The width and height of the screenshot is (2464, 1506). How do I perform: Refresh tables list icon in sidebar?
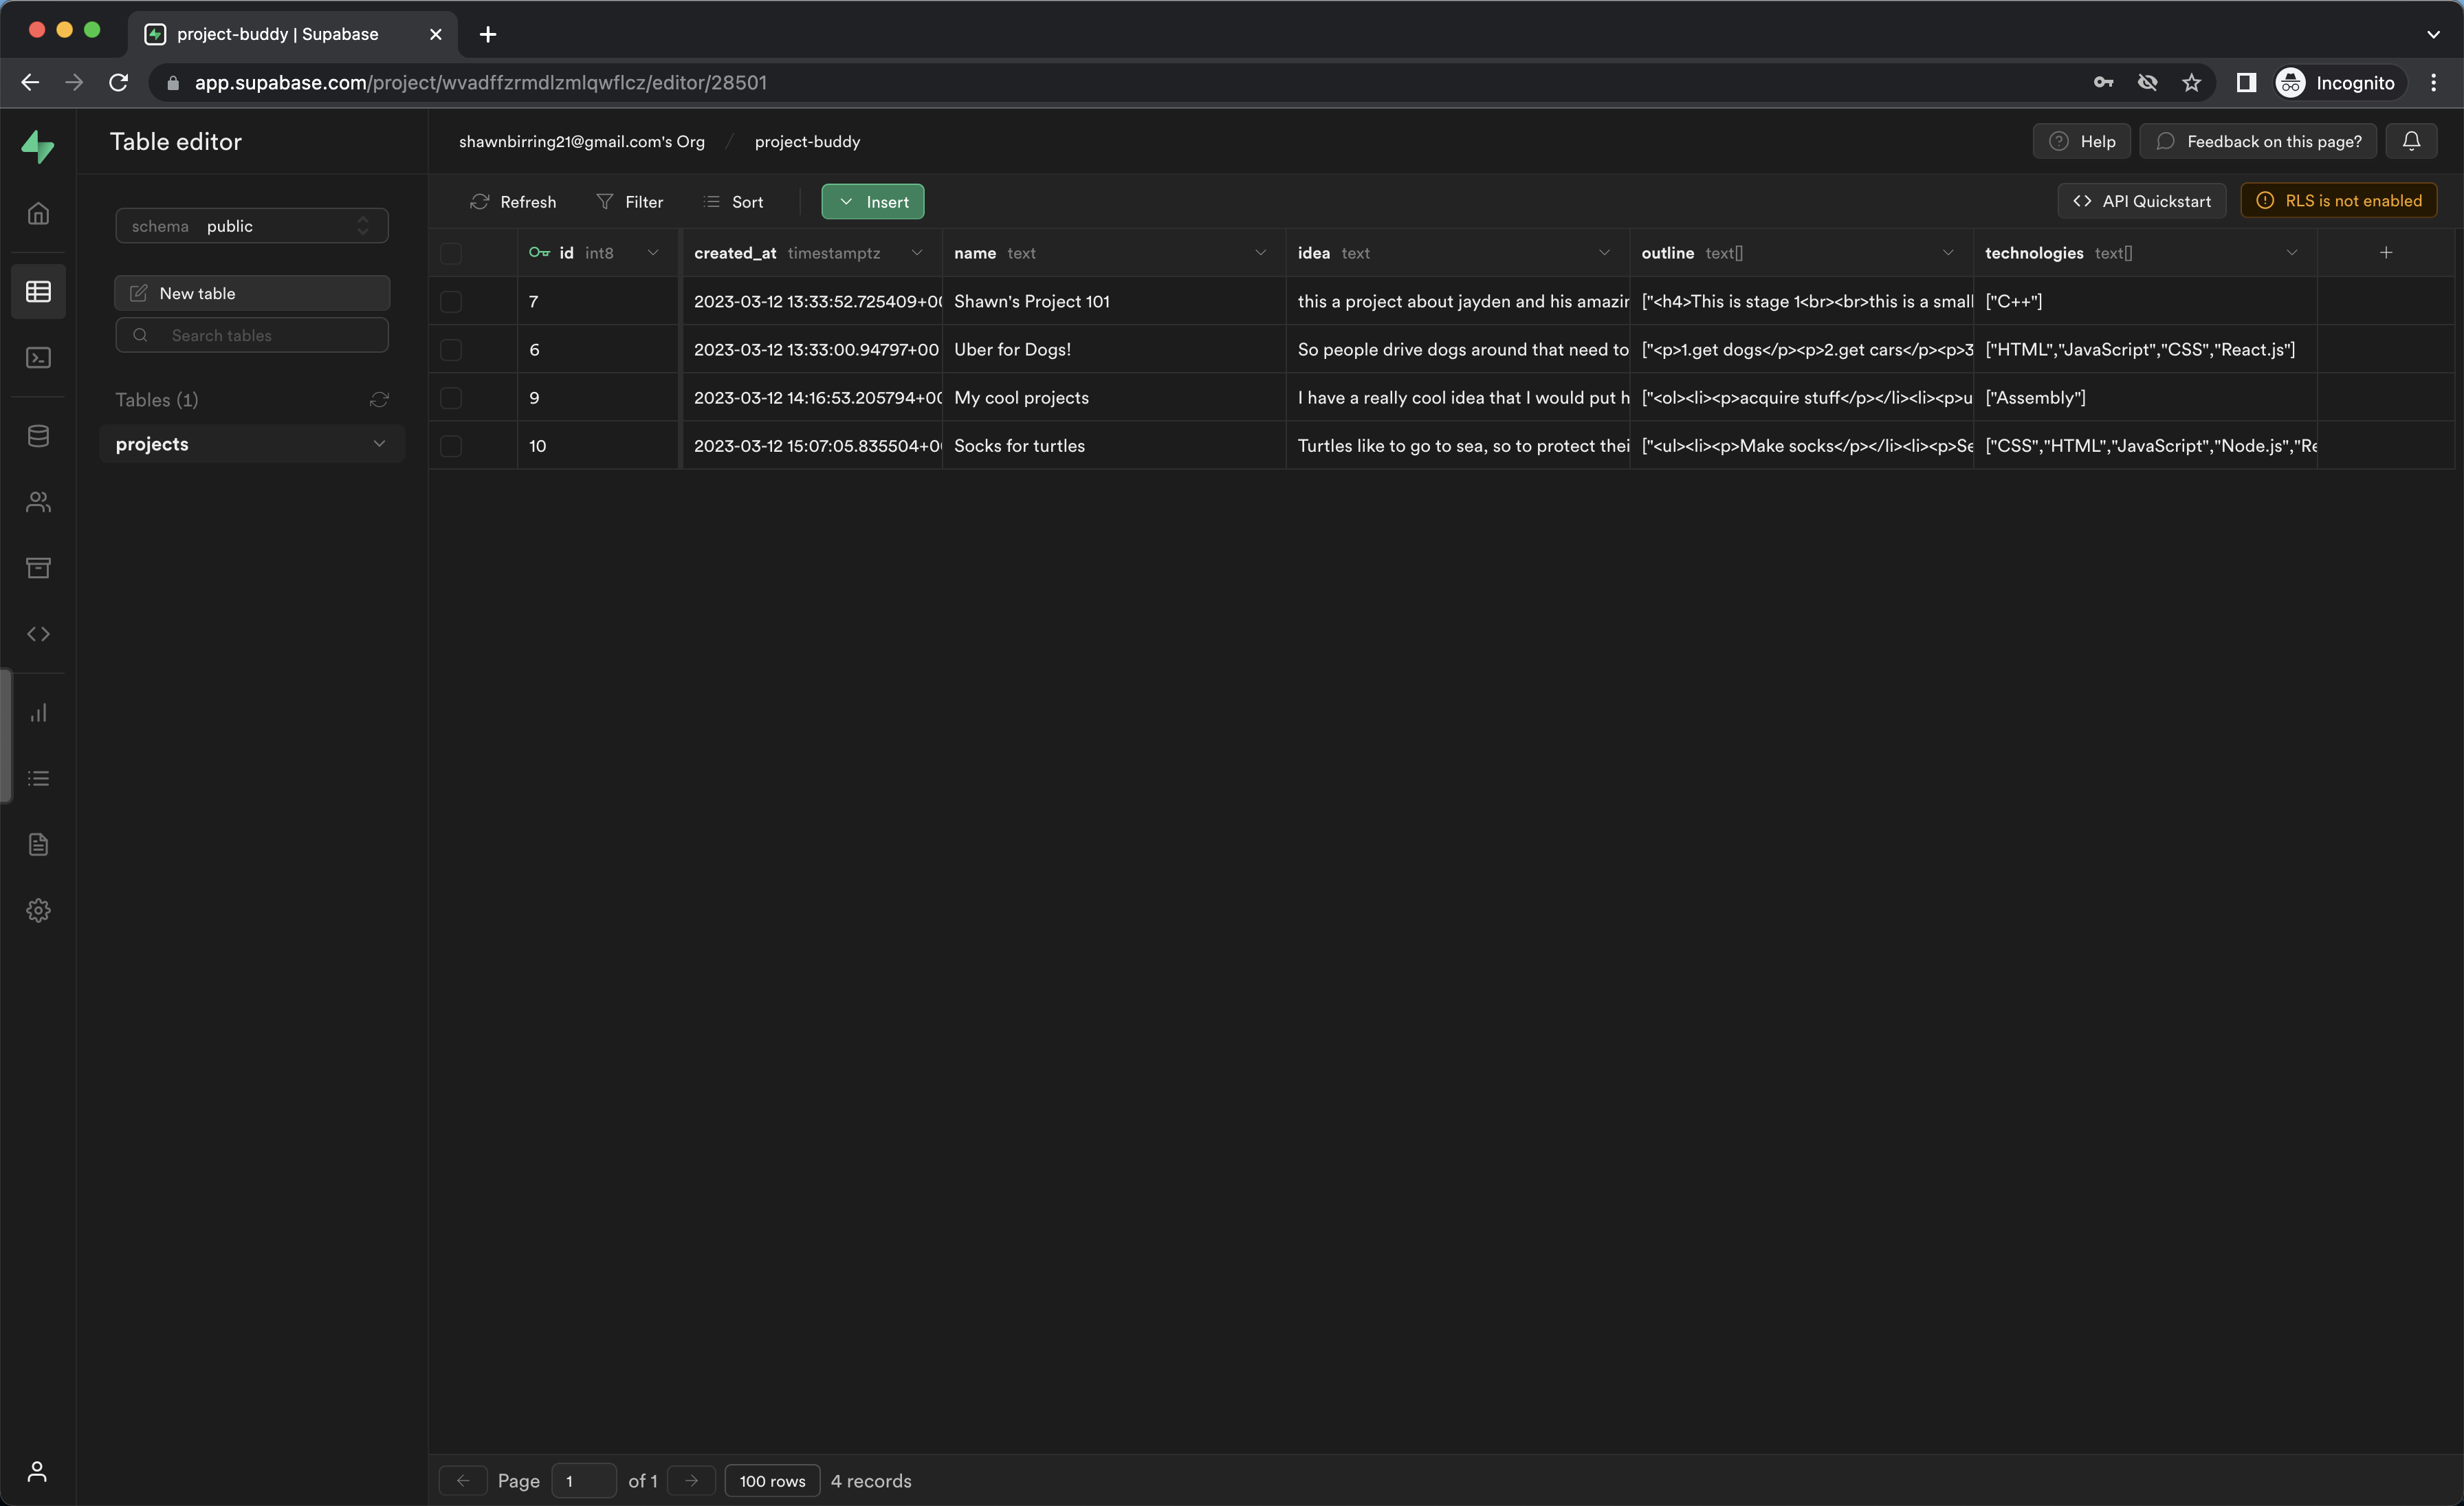tap(379, 400)
